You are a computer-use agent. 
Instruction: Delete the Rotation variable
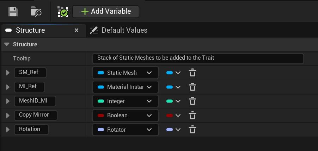192,130
